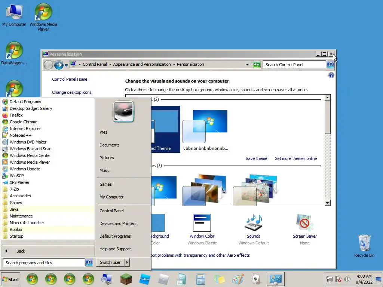The height and width of the screenshot is (287, 383).
Task: Open Solitaire from the taskbar
Action: 257,279
